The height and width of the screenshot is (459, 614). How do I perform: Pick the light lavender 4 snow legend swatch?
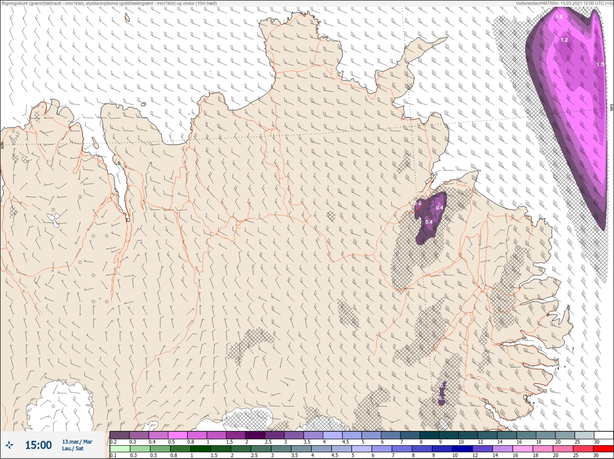[x=332, y=435]
